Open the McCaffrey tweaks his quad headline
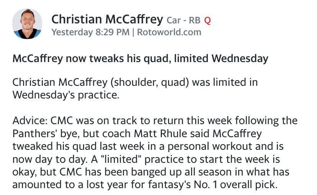 point(140,59)
